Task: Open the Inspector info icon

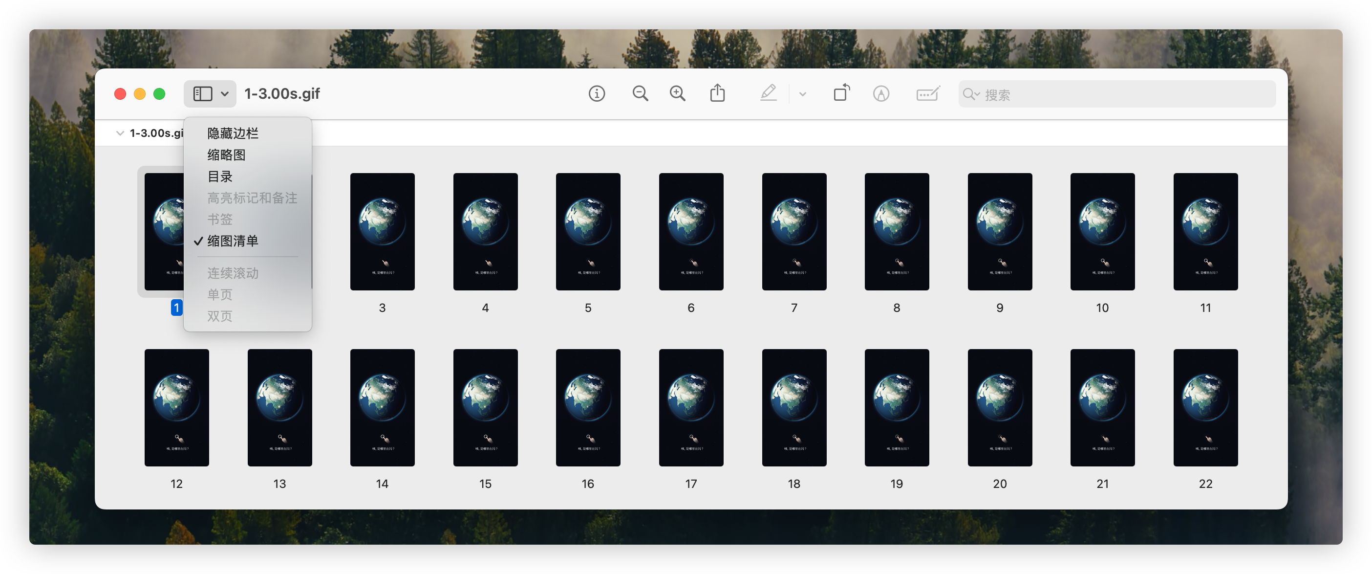Action: [x=597, y=94]
